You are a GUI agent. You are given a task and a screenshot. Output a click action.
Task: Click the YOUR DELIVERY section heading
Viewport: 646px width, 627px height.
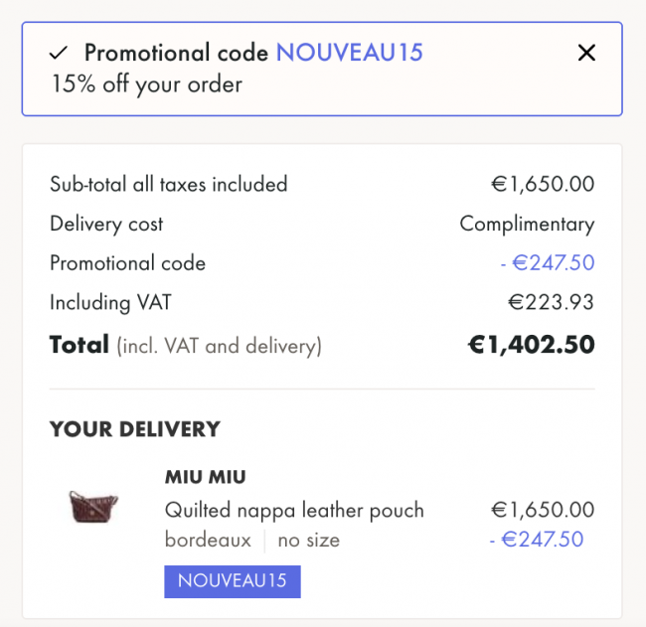[x=134, y=429]
